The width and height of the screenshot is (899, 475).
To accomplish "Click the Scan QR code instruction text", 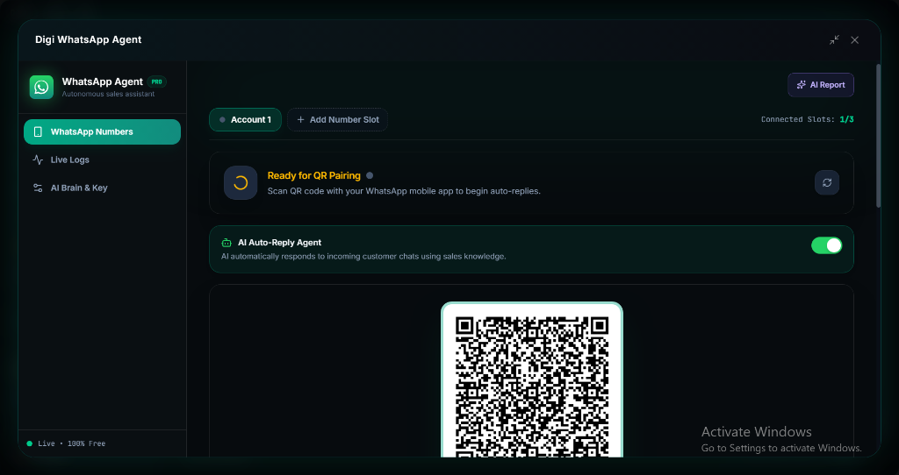I will click(x=404, y=191).
